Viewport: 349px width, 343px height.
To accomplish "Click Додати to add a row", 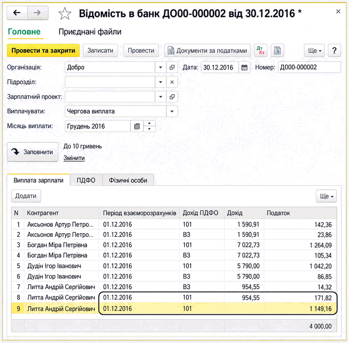I will click(26, 196).
